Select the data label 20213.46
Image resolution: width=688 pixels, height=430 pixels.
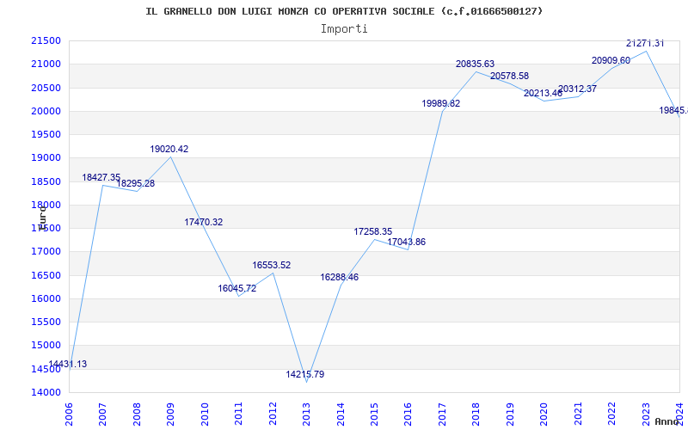pos(543,94)
